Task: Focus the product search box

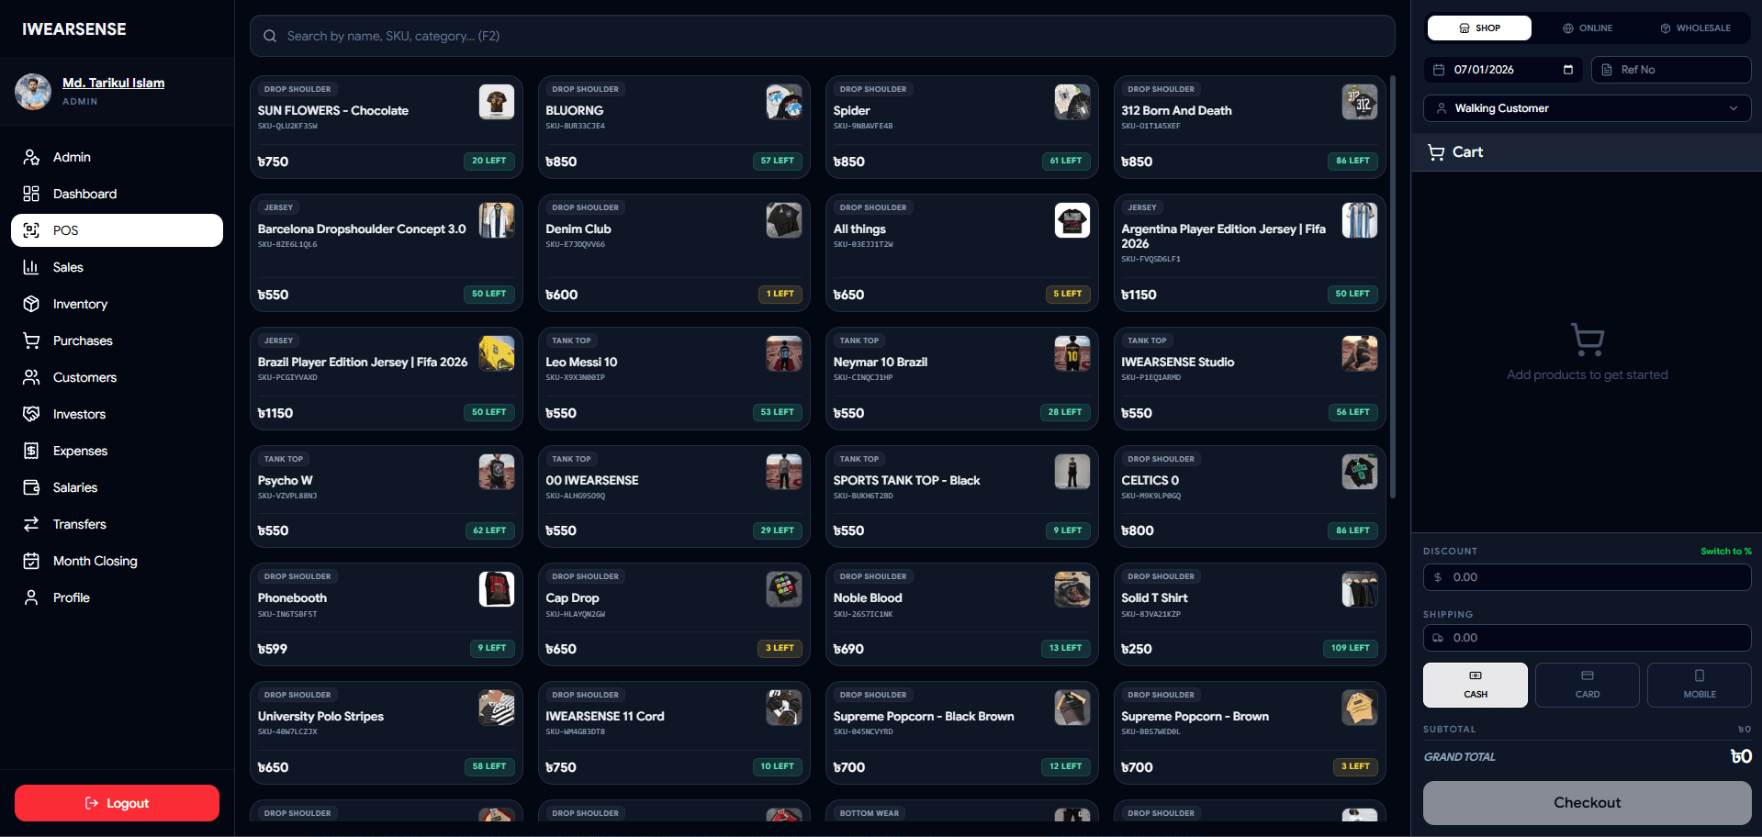Action: (x=823, y=36)
